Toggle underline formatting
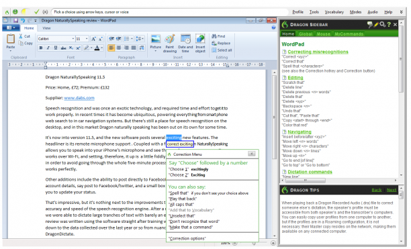 pos(56,48)
